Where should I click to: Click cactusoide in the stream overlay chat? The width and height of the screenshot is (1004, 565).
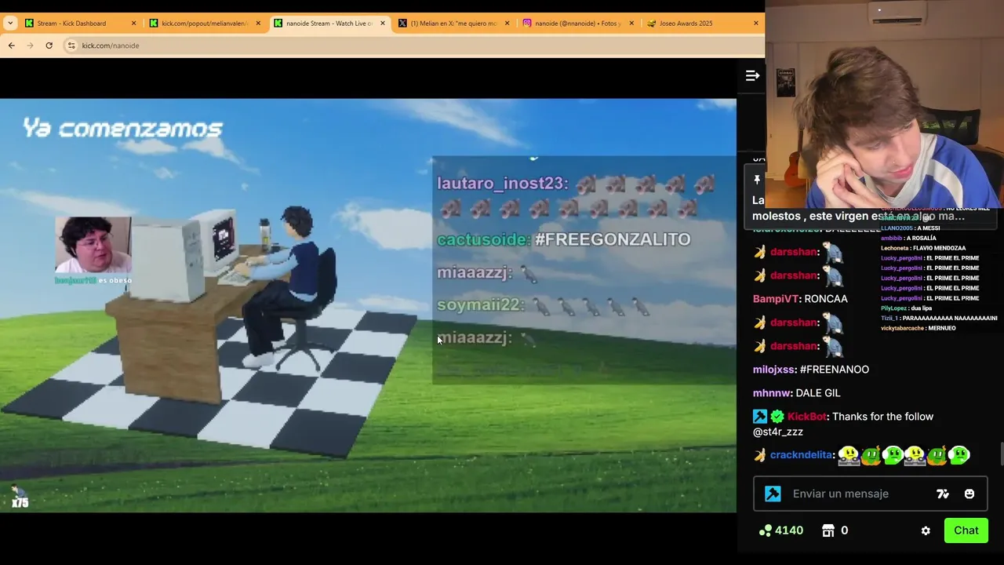482,239
